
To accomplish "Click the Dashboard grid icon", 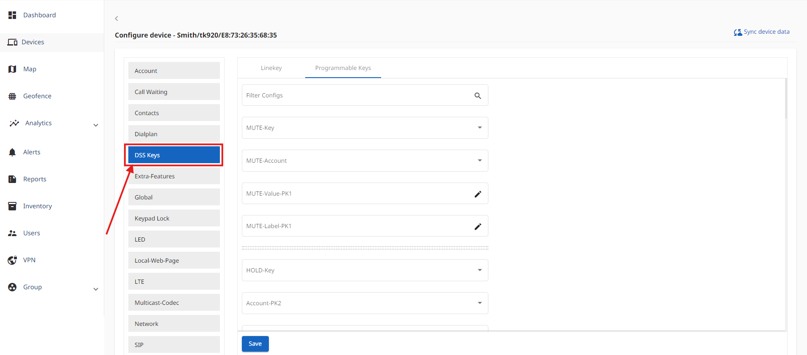I will (12, 15).
